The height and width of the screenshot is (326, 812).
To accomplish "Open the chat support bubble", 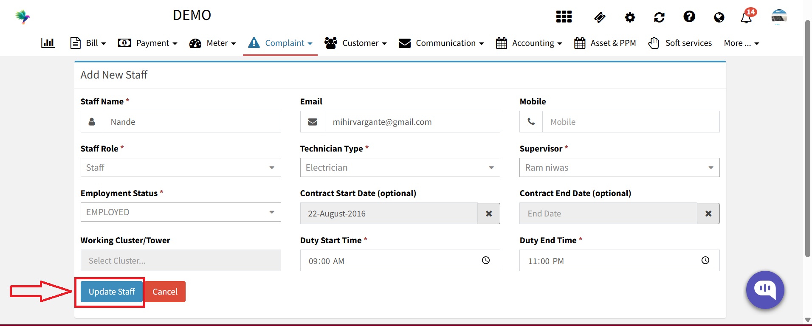I will coord(765,290).
